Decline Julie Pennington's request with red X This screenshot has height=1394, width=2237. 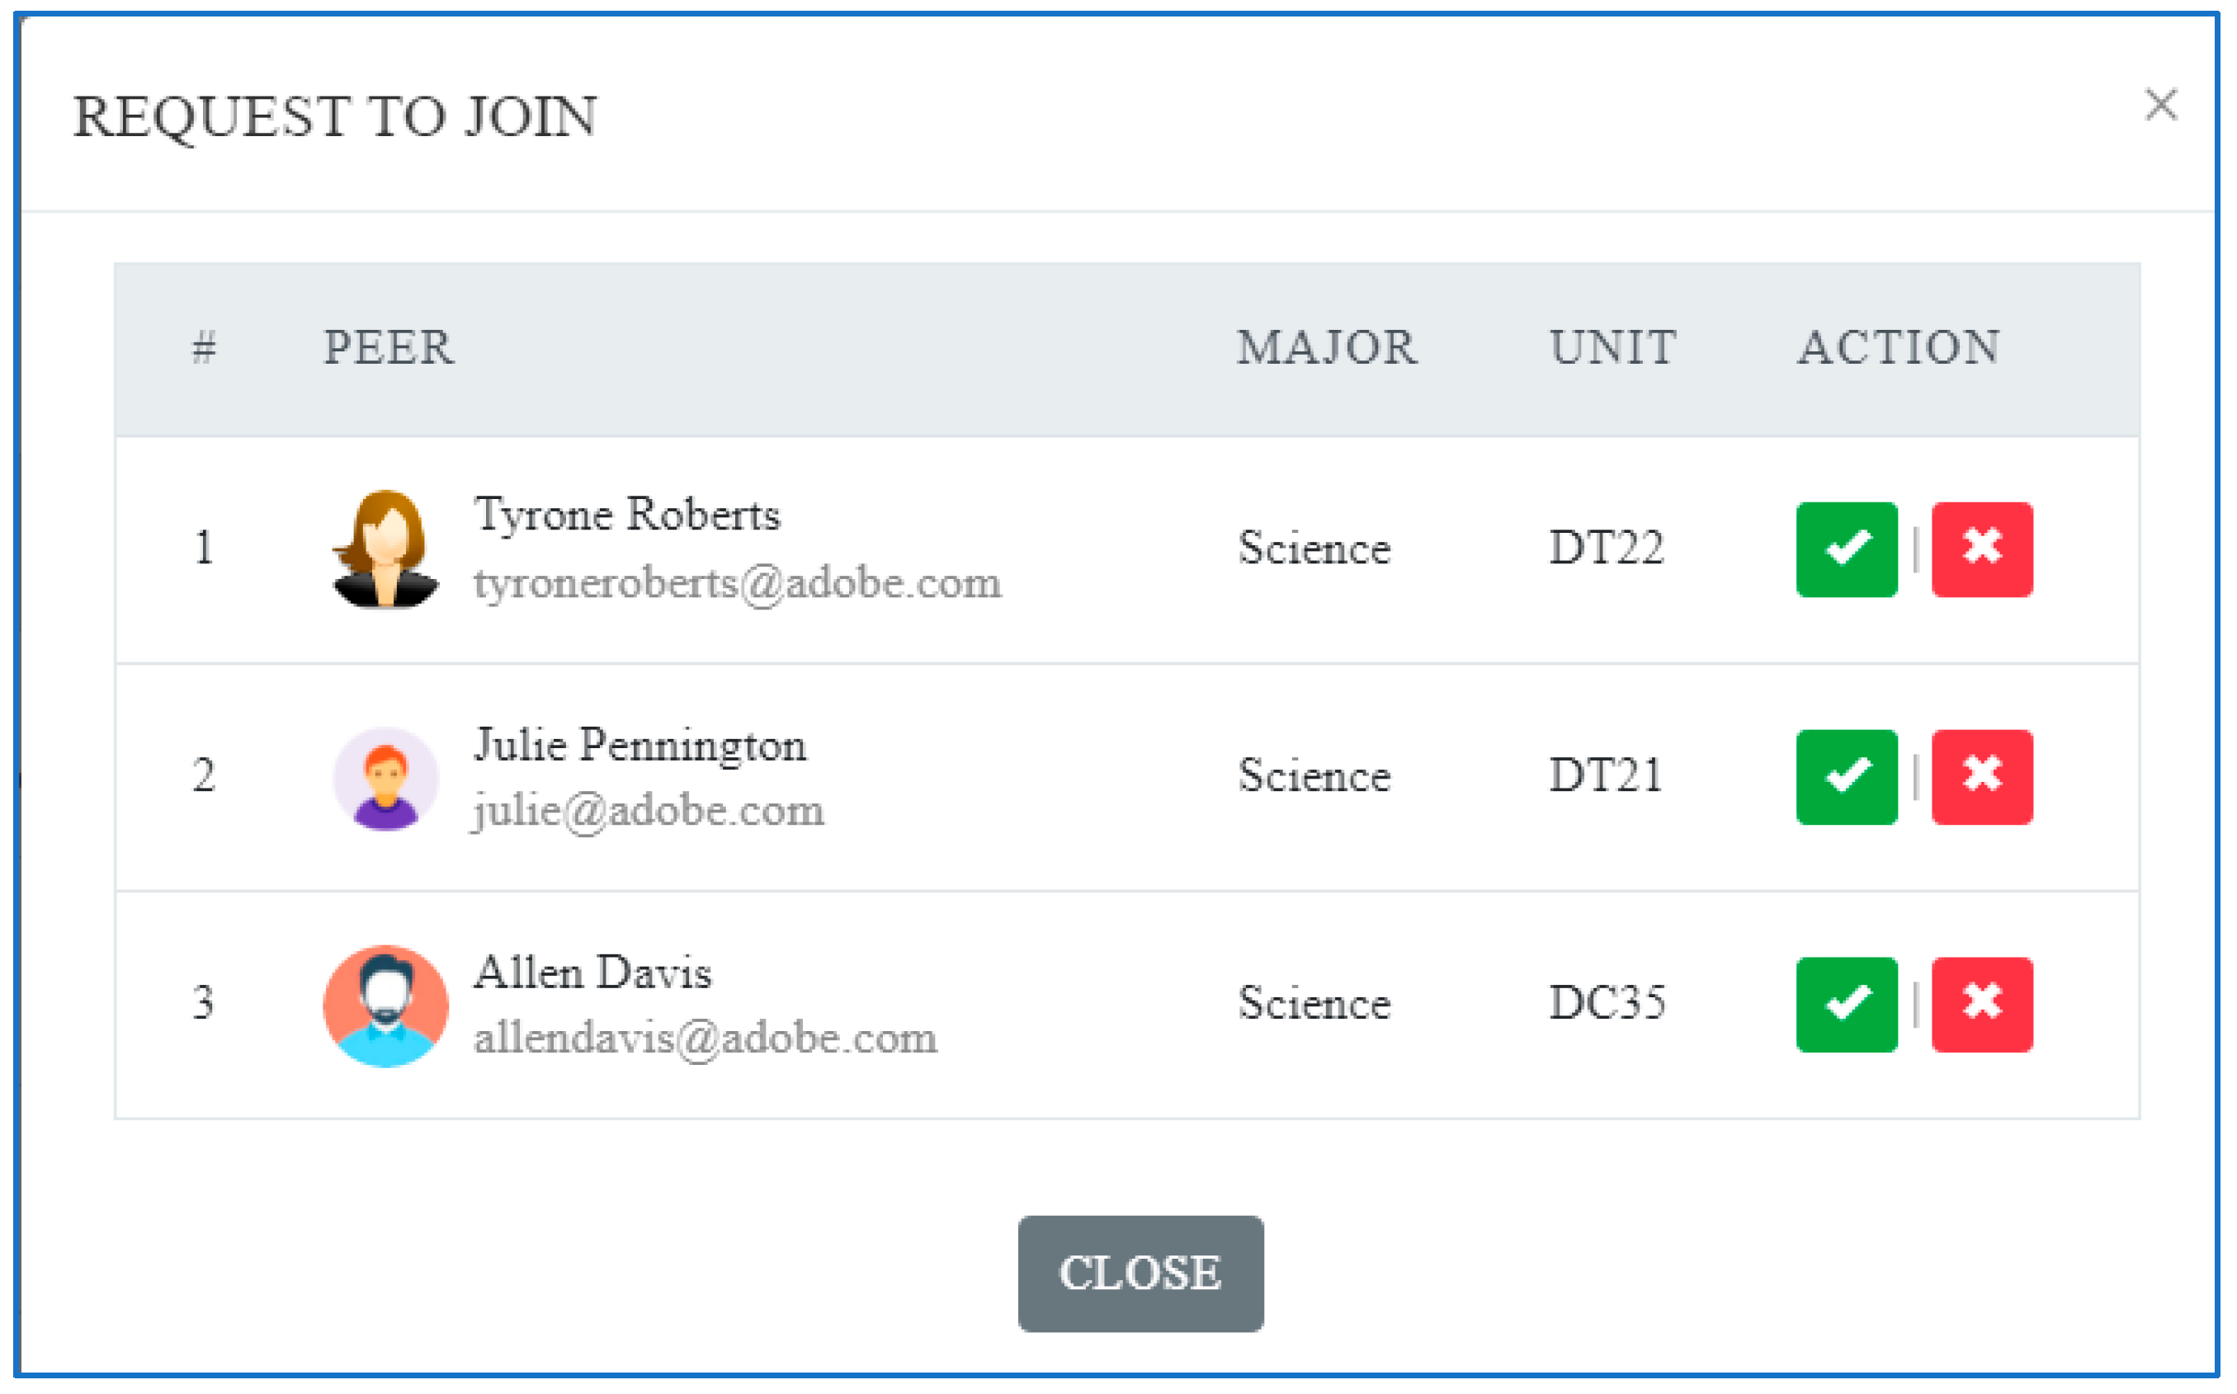coord(1981,776)
